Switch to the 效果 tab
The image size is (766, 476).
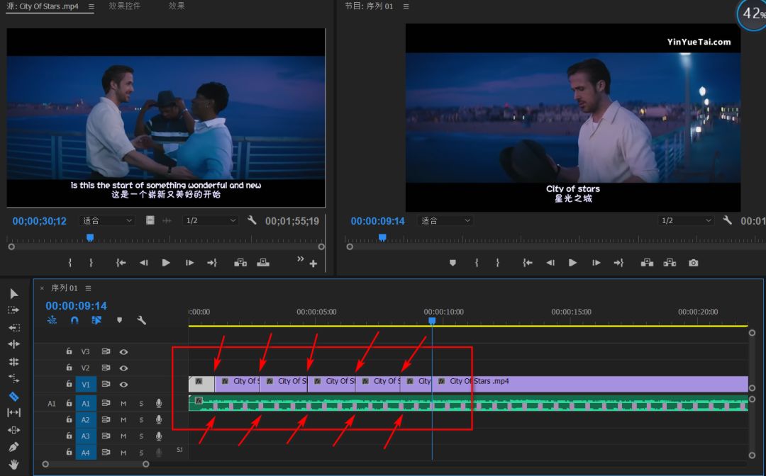coord(177,6)
